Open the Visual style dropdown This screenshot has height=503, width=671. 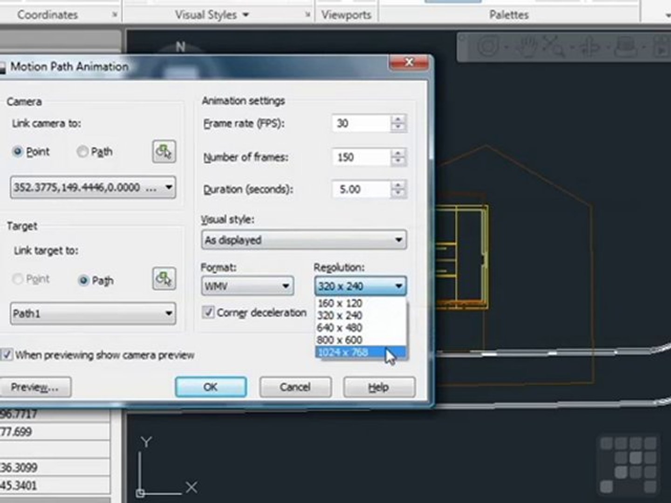(x=304, y=240)
